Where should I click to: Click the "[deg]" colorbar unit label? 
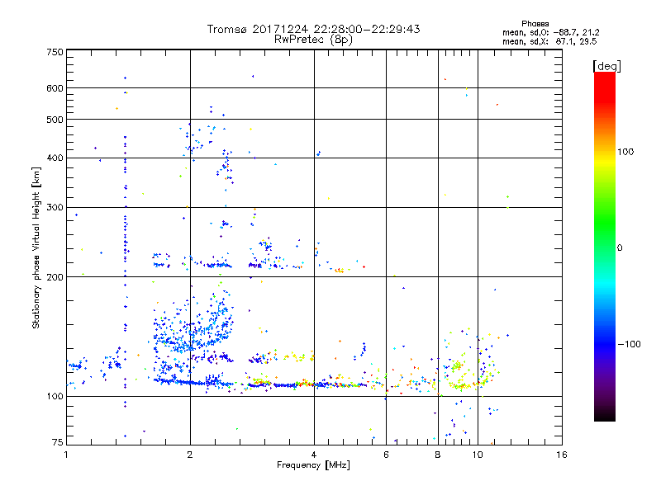click(x=606, y=66)
